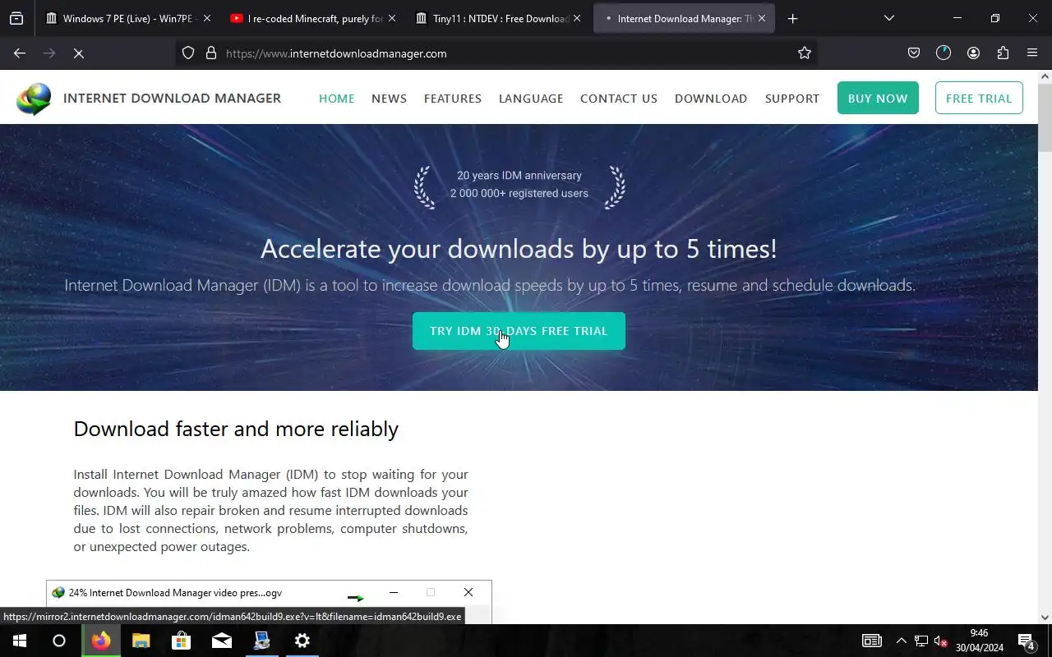
Task: Open Microsoft Store from the taskbar
Action: click(x=182, y=641)
